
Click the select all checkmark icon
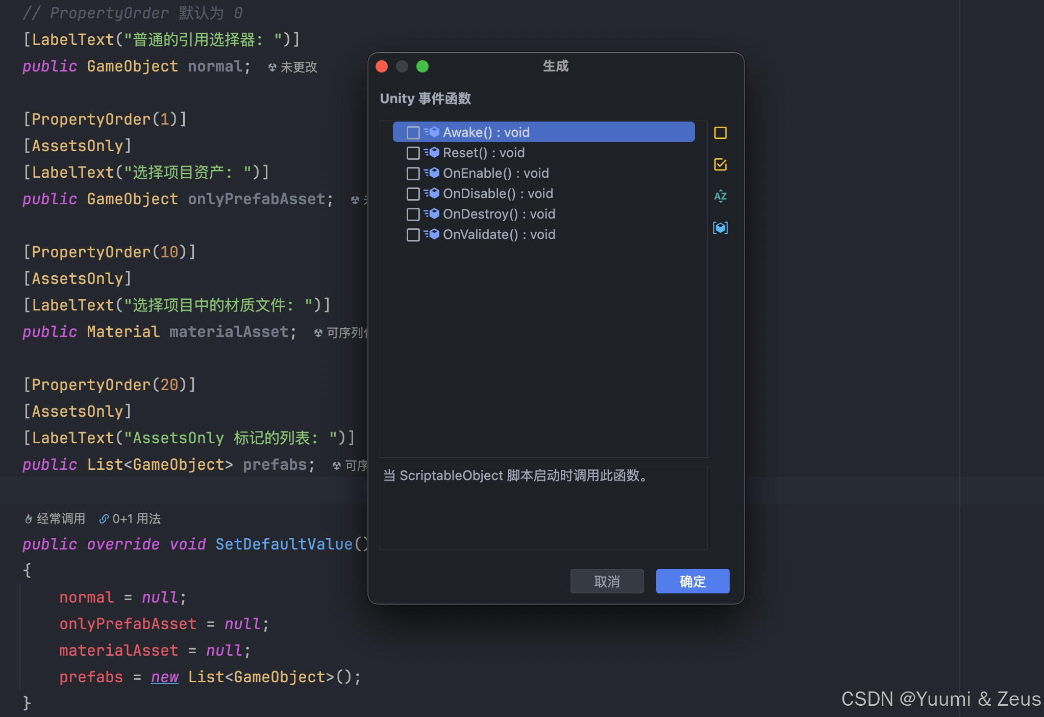tap(720, 164)
